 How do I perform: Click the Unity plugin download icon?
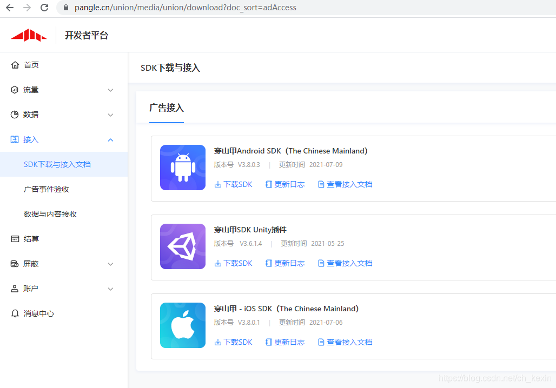pyautogui.click(x=218, y=263)
